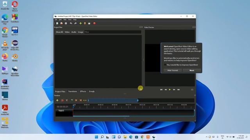Import files with the green plus toolbar icon

pos(80,23)
